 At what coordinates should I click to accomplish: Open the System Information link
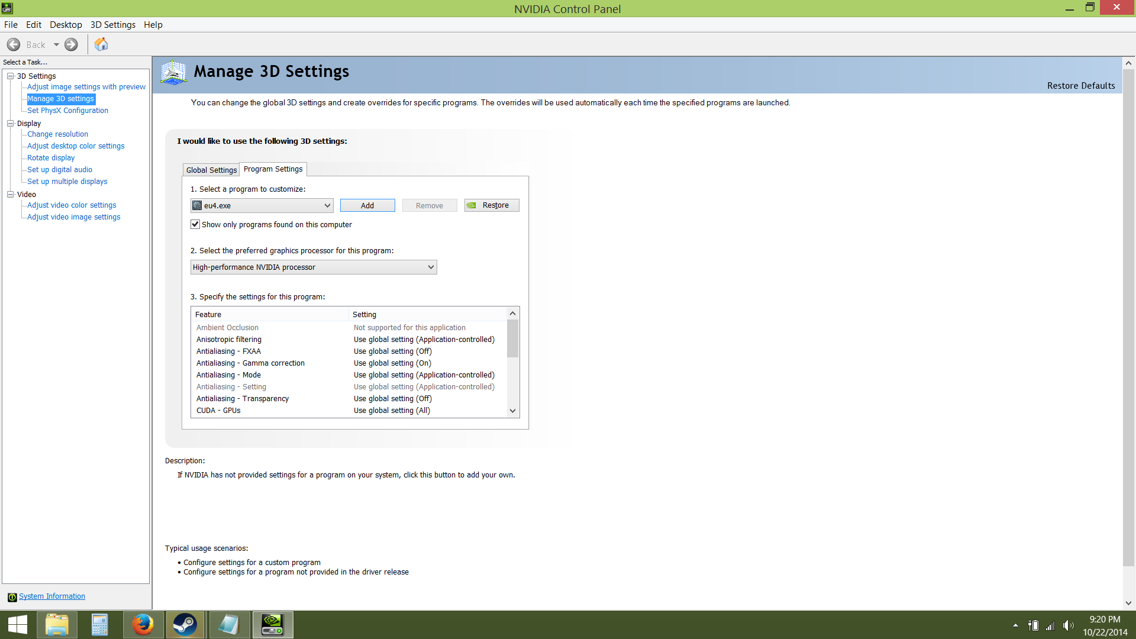[52, 596]
